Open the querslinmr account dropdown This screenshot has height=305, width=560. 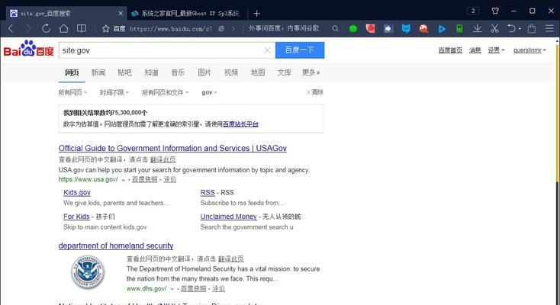click(x=529, y=50)
